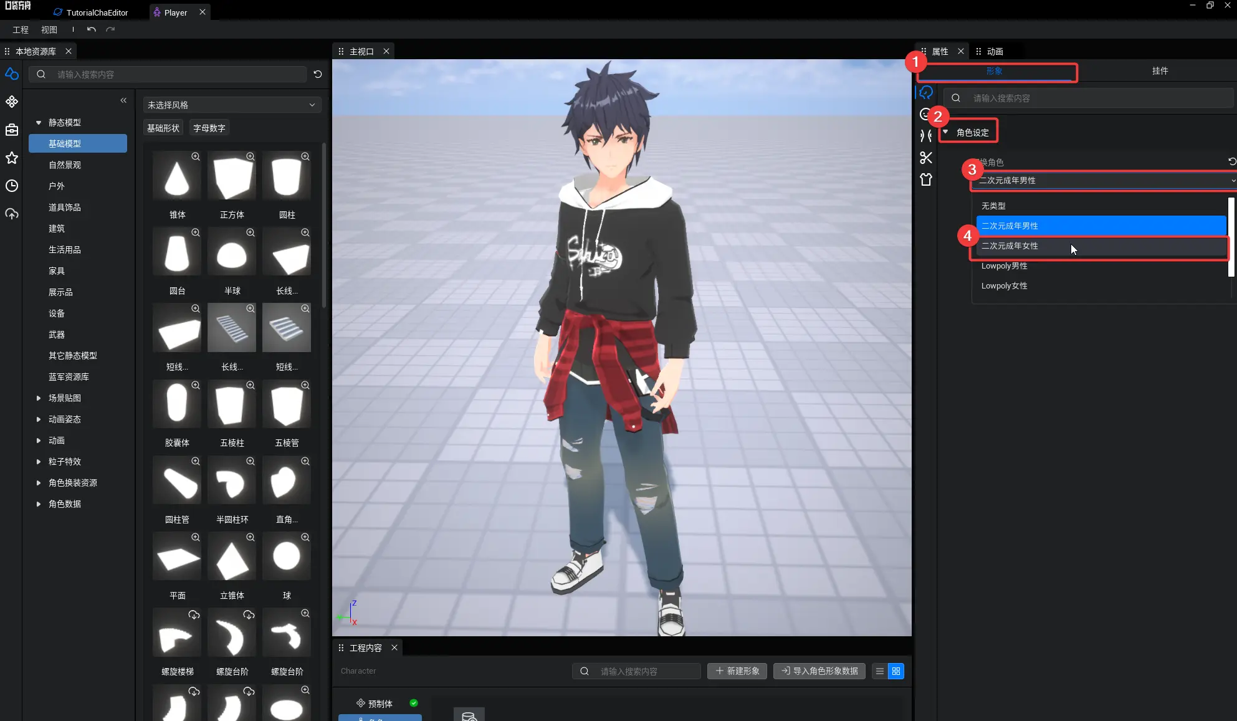This screenshot has height=721, width=1237.
Task: Open the favorites star icon in the left sidebar
Action: point(12,158)
